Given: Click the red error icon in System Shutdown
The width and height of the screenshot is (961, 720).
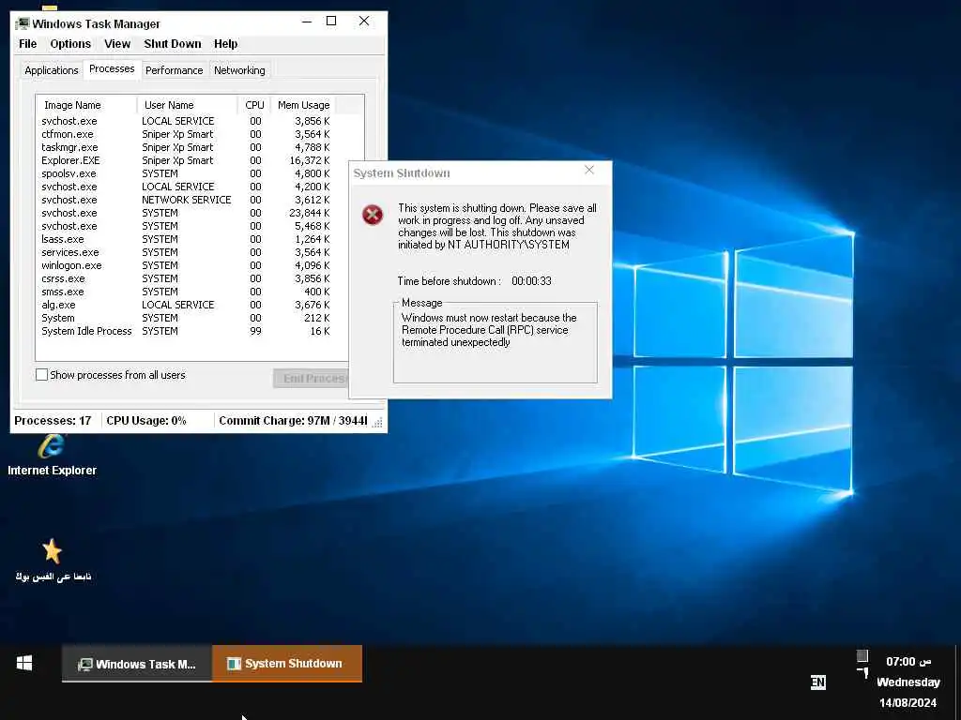Looking at the screenshot, I should pos(373,215).
